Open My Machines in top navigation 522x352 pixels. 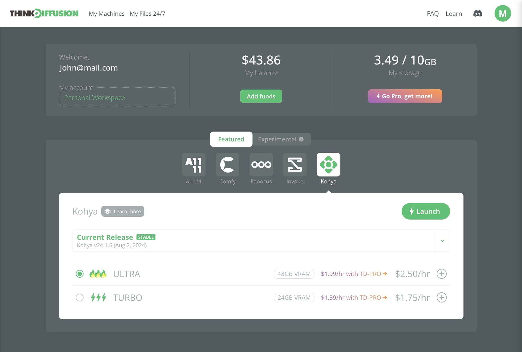(106, 14)
